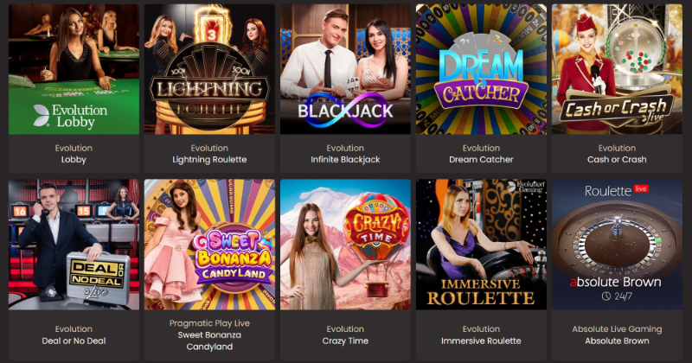The height and width of the screenshot is (363, 692).
Task: Launch the Lightning Roulette game image
Action: pyautogui.click(x=209, y=69)
